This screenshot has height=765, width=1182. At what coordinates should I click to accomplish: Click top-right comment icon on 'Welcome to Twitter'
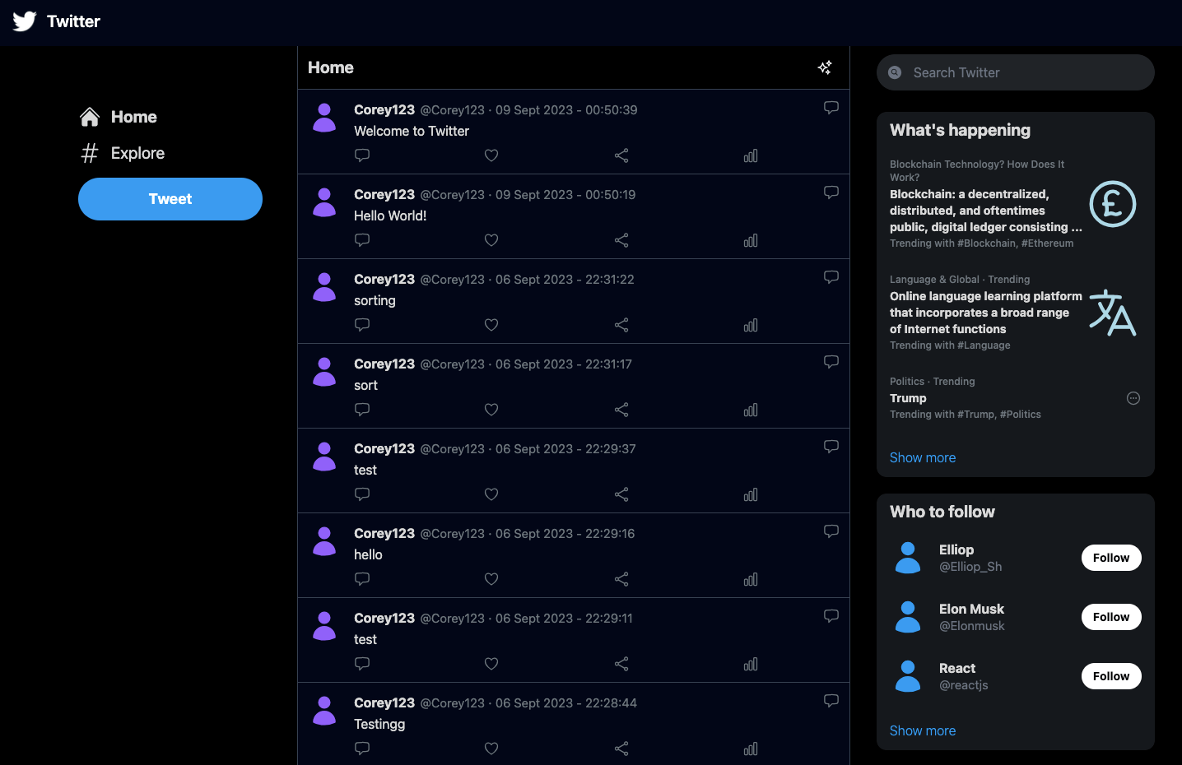tap(831, 108)
